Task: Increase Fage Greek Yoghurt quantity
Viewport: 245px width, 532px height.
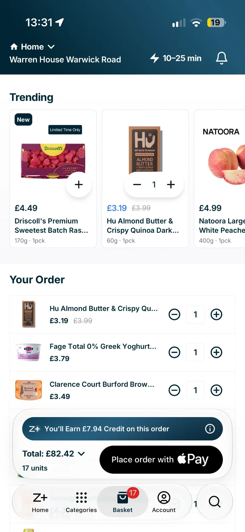Action: tap(216, 352)
